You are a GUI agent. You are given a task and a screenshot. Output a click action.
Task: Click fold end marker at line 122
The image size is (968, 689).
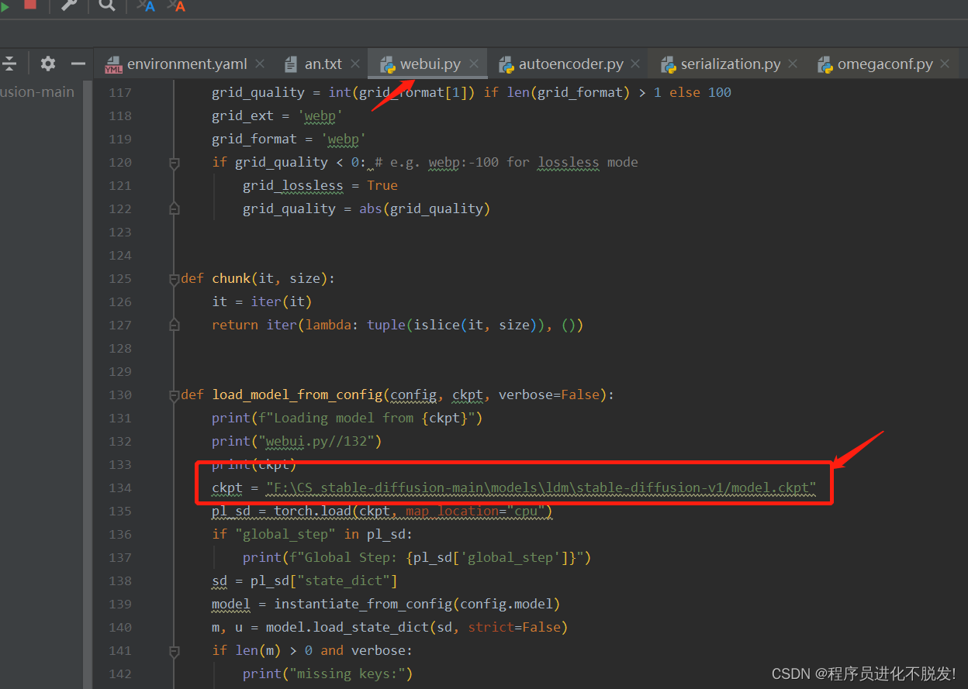175,209
